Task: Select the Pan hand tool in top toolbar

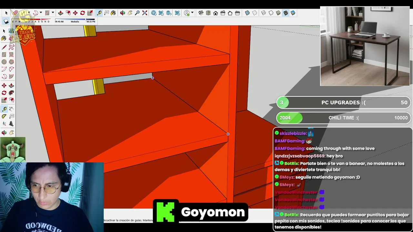Action: (x=130, y=13)
